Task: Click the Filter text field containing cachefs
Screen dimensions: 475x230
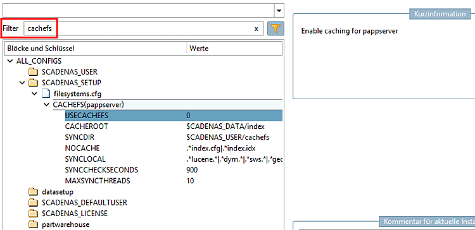Action: tap(143, 28)
